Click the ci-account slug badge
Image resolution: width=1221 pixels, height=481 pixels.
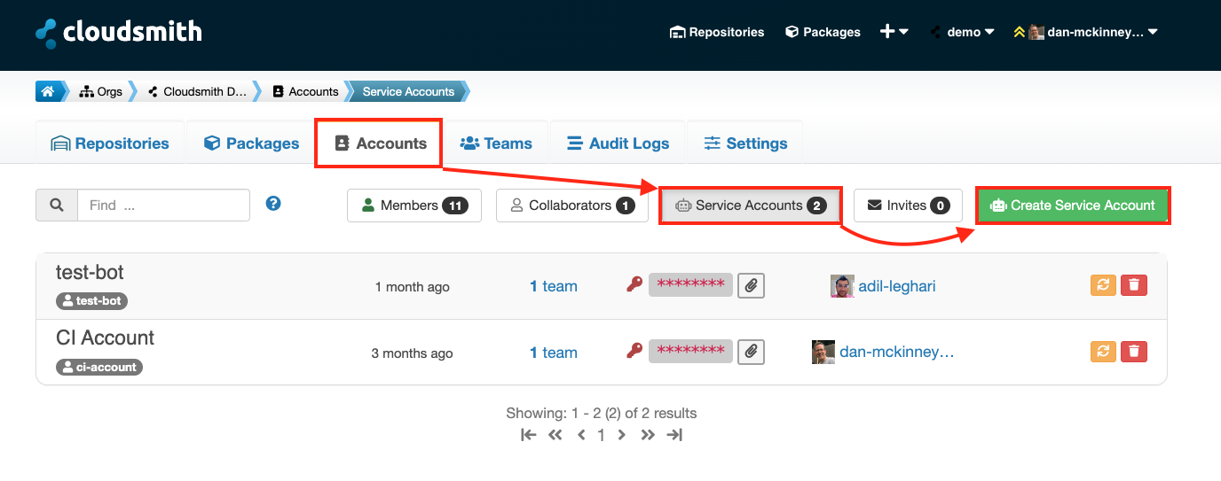(x=98, y=367)
